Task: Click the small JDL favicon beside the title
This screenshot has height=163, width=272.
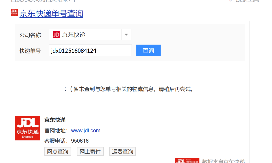Action: [x=14, y=13]
